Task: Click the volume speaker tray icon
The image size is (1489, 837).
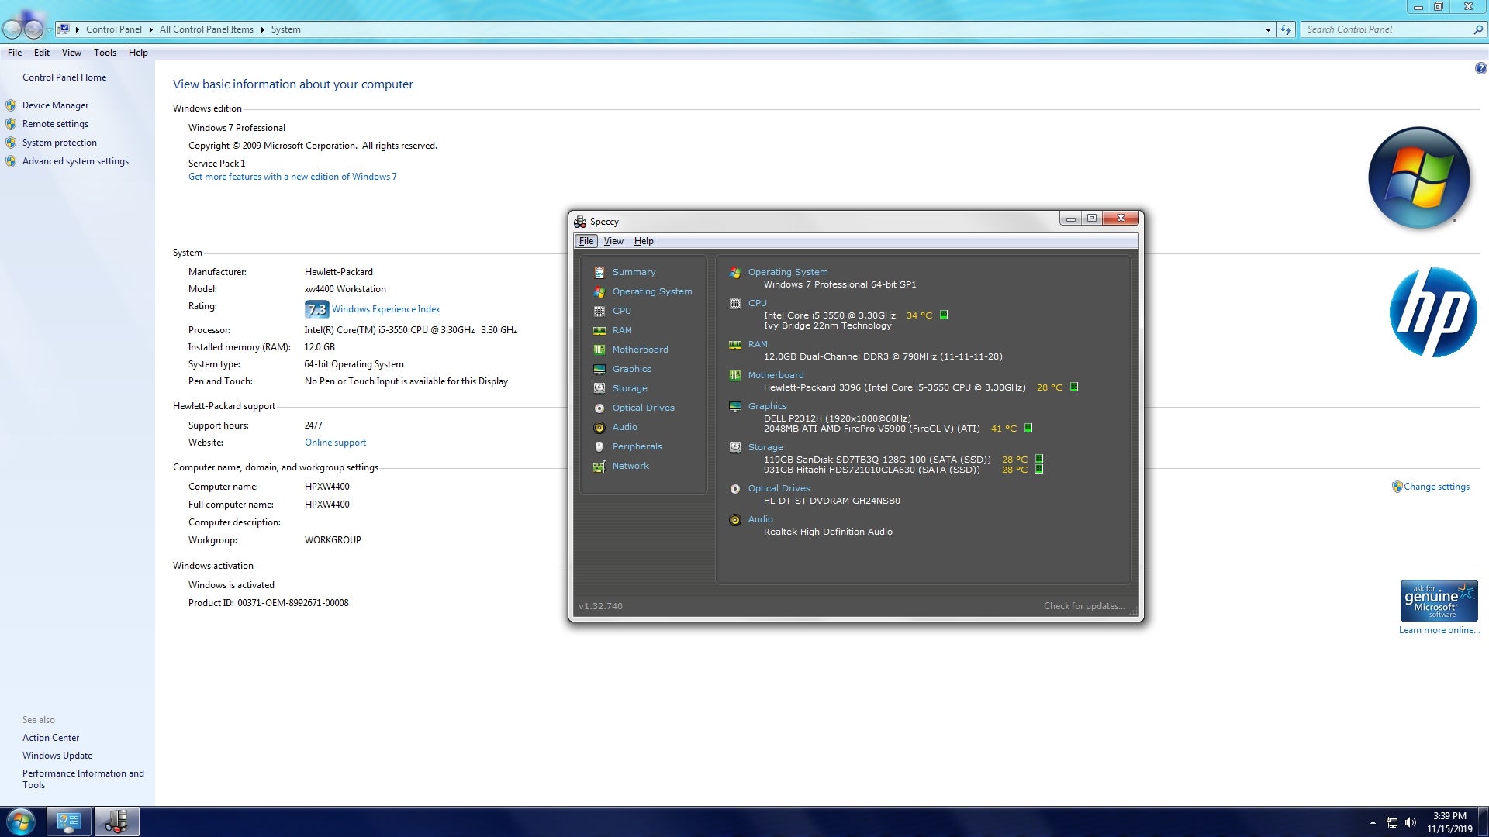Action: (1411, 822)
